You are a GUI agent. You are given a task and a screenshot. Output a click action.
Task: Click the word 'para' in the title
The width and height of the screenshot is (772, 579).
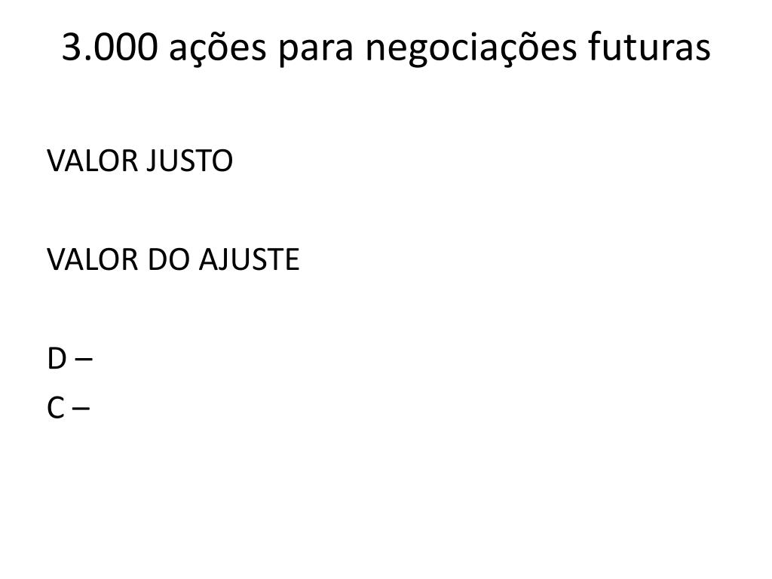(x=315, y=51)
